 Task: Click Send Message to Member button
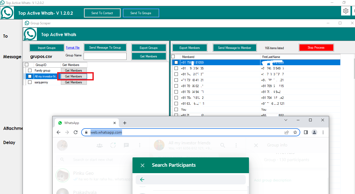pyautogui.click(x=235, y=48)
